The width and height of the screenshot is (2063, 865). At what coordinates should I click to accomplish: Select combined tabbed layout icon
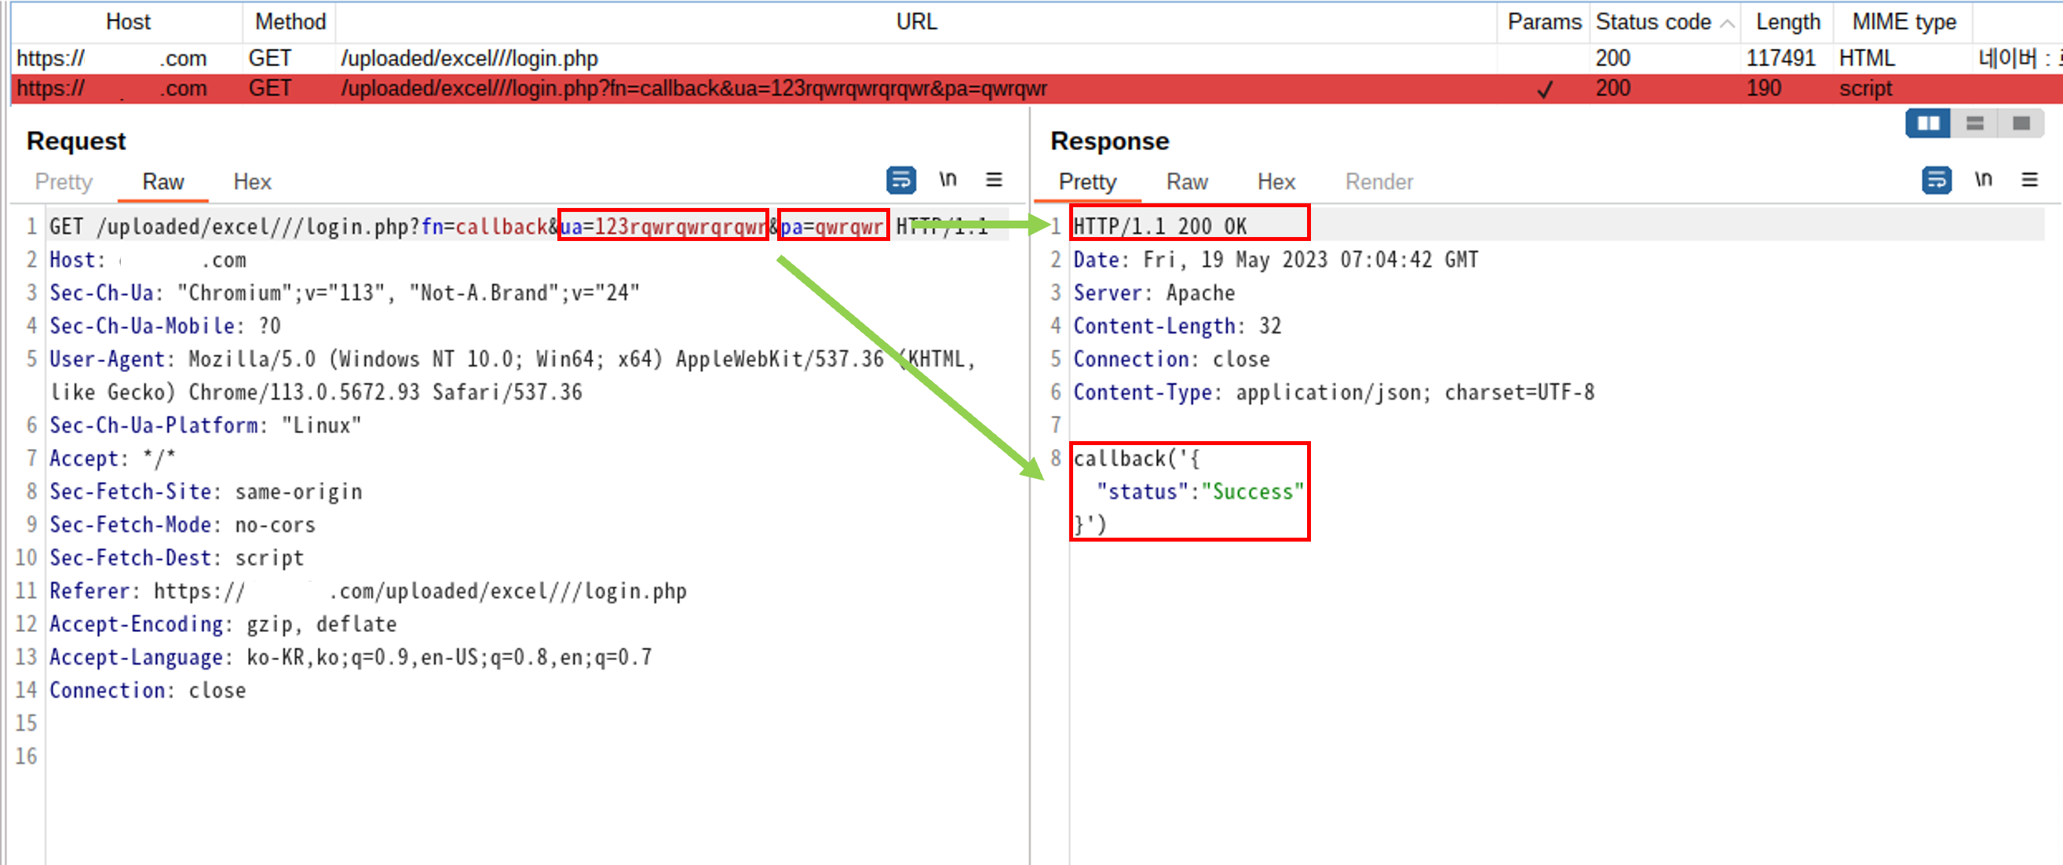tap(2021, 123)
